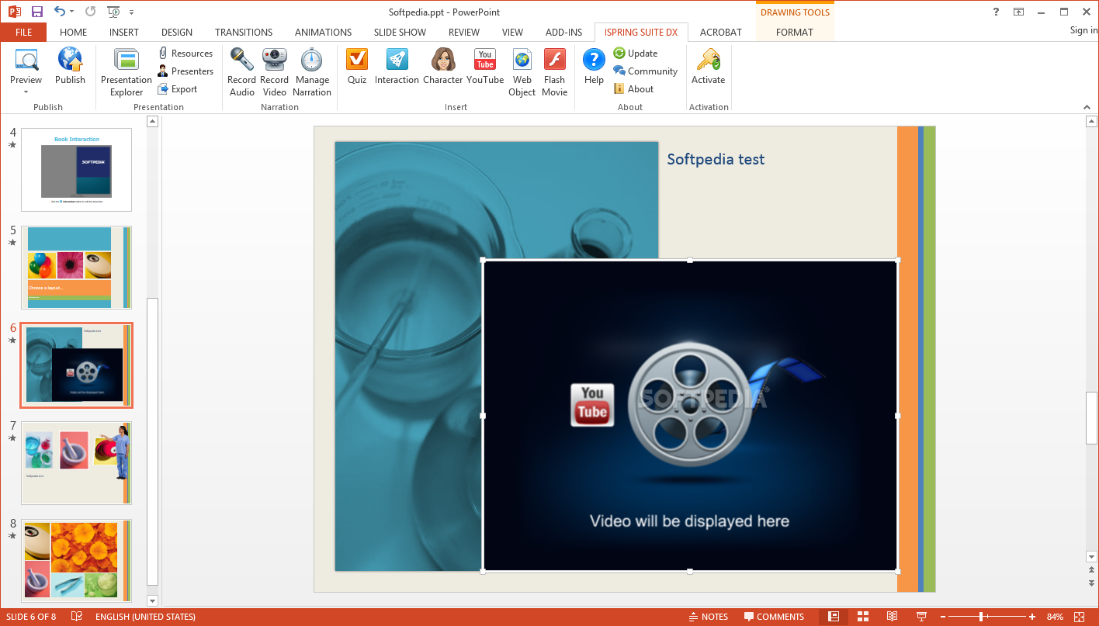Screen dimensions: 1099x626
Task: Switch to the INSERT tab
Action: point(124,33)
